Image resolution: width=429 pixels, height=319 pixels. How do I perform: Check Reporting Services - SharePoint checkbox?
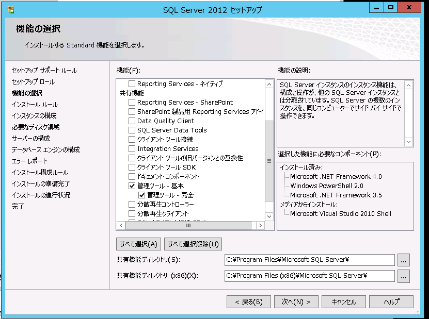point(132,102)
